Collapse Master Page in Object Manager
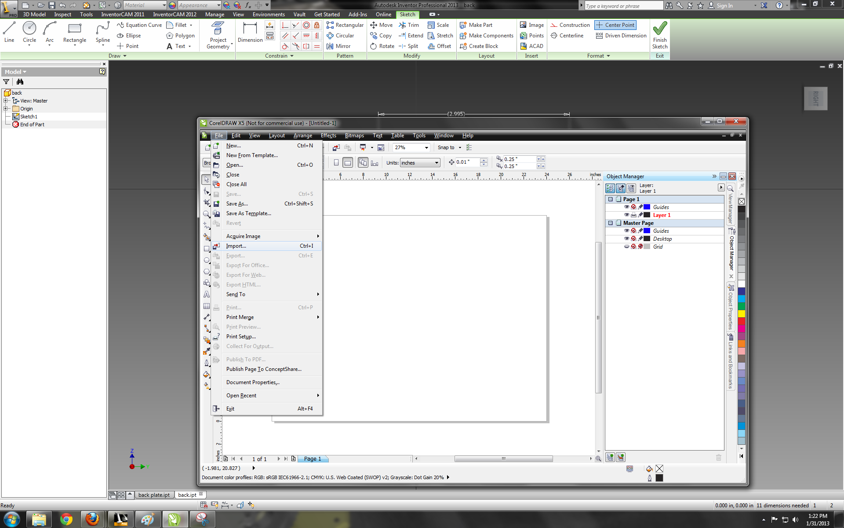This screenshot has width=844, height=528. coord(610,223)
